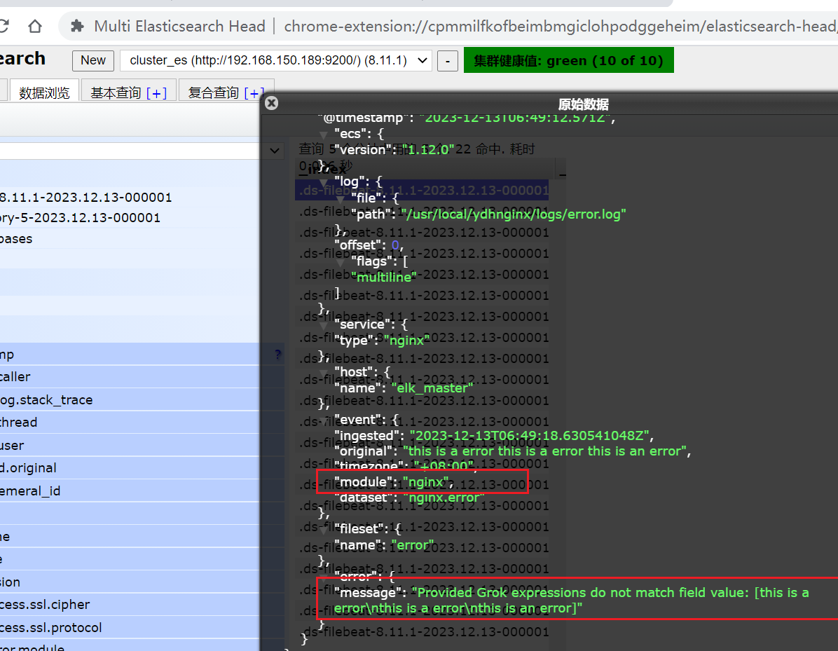Click the error.log path value
838x651 pixels.
[513, 214]
